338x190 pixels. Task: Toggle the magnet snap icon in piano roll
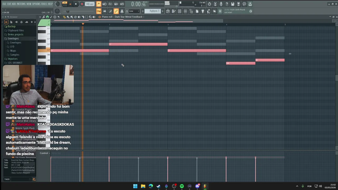click(47, 17)
